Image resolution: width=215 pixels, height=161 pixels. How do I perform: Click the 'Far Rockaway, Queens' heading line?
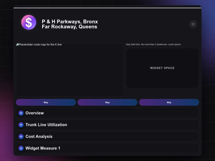(70, 27)
